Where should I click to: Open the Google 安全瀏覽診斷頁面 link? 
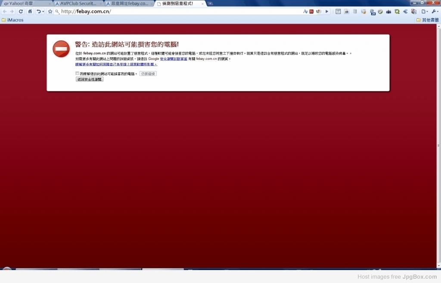pos(174,59)
